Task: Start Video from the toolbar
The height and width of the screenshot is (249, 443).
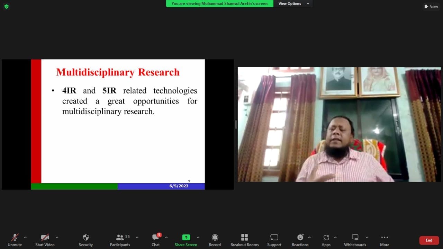Action: pos(45,240)
